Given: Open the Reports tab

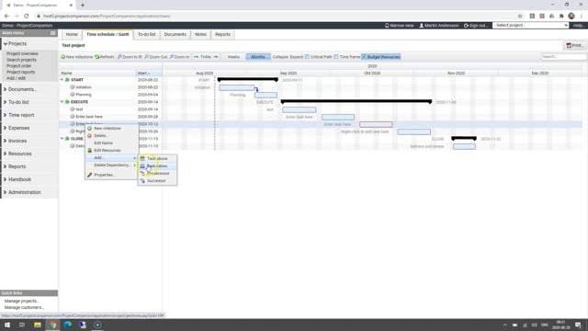Looking at the screenshot, I should coord(222,34).
